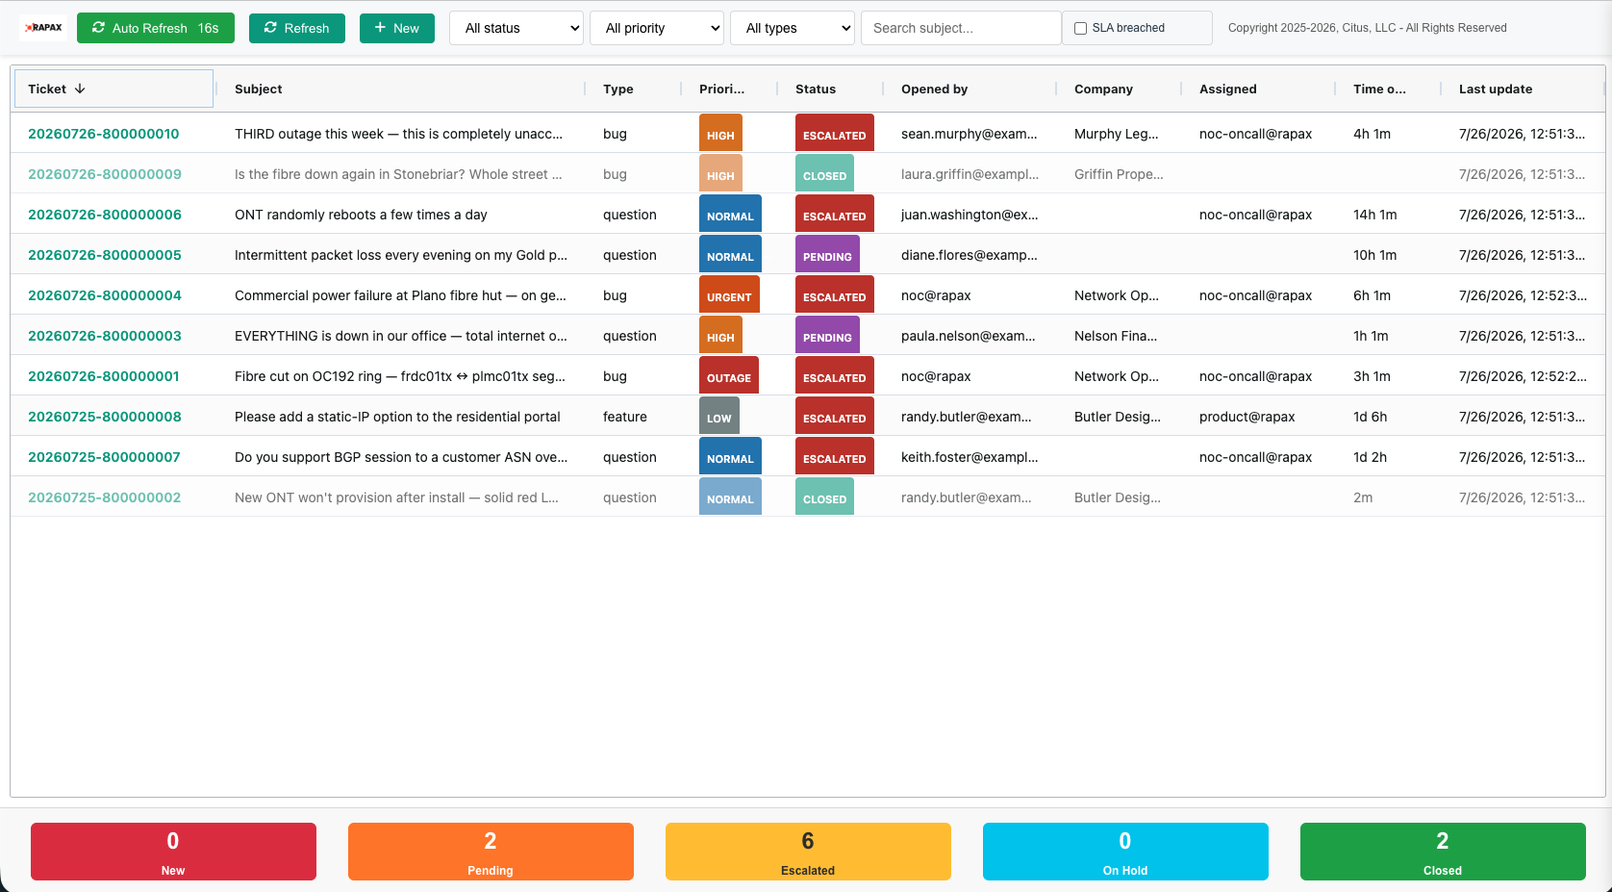Viewport: 1612px width, 892px height.
Task: Click ESCALATED badge on THIRD outage row
Action: pos(835,134)
